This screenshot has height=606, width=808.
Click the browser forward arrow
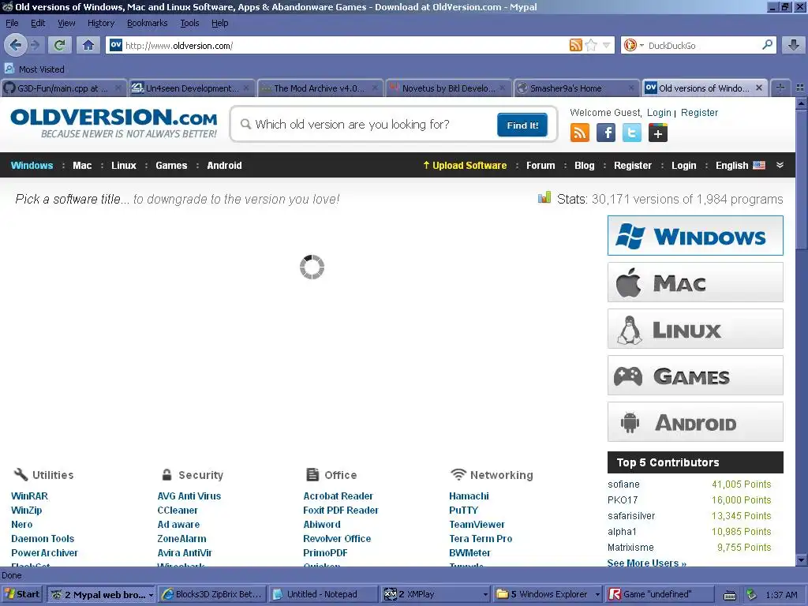click(x=35, y=45)
